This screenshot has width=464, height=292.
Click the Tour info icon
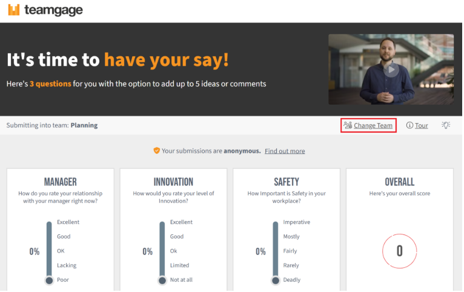tap(409, 125)
